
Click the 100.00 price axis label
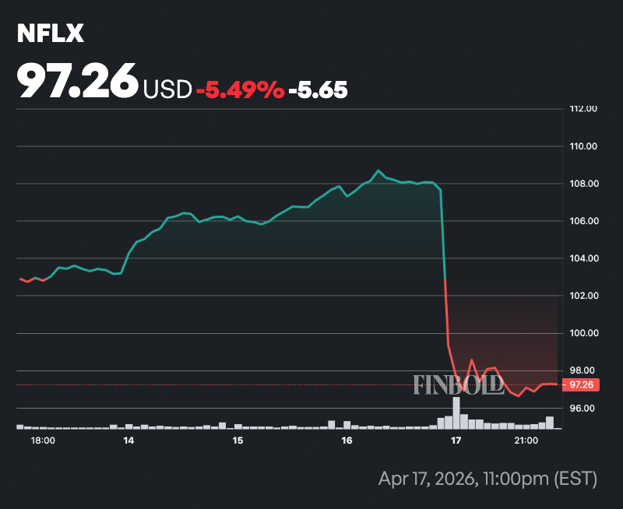click(x=583, y=333)
